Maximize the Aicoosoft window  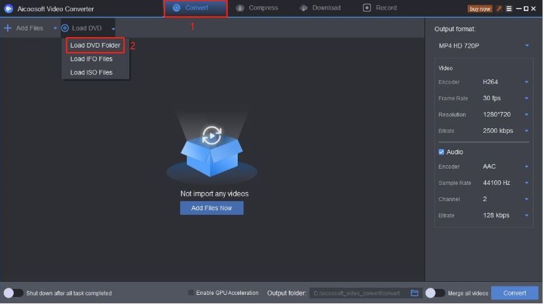click(526, 8)
